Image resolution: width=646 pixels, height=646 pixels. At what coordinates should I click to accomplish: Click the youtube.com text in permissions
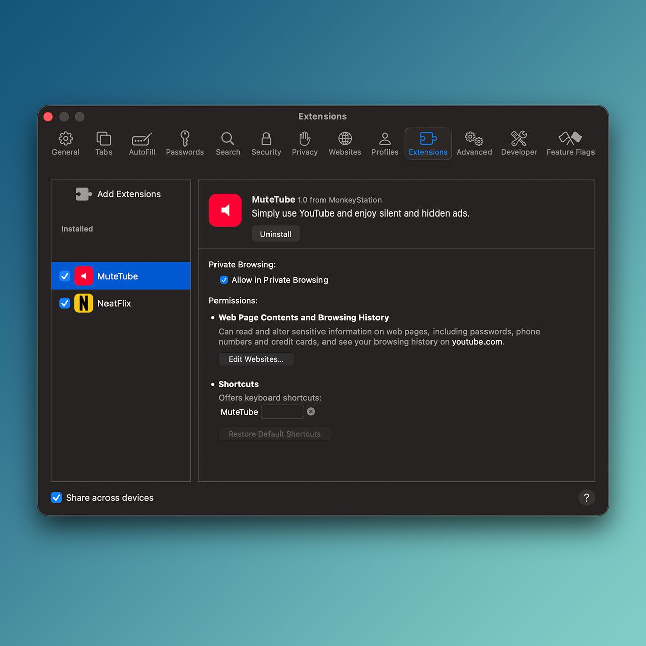click(477, 342)
